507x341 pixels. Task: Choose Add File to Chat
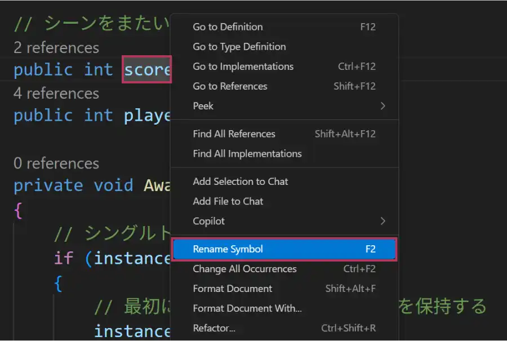click(x=228, y=201)
